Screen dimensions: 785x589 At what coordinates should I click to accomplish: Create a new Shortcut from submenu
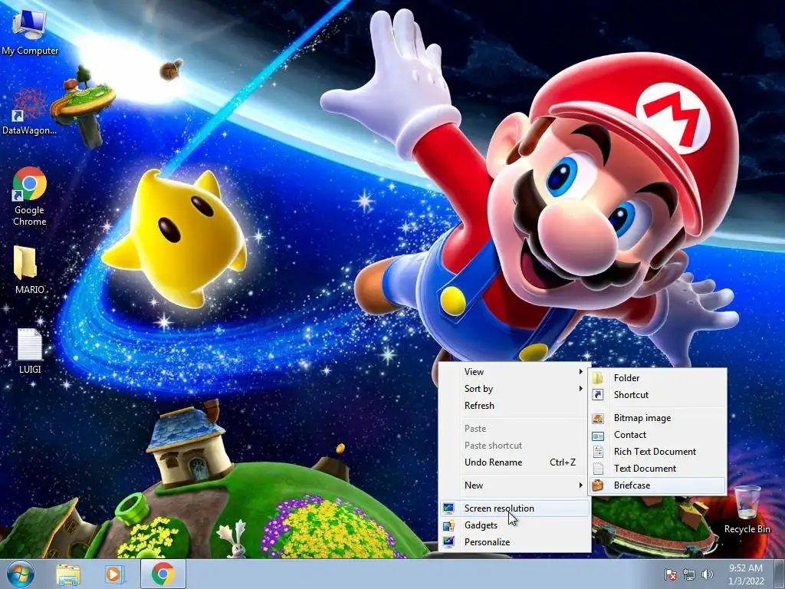657,395
